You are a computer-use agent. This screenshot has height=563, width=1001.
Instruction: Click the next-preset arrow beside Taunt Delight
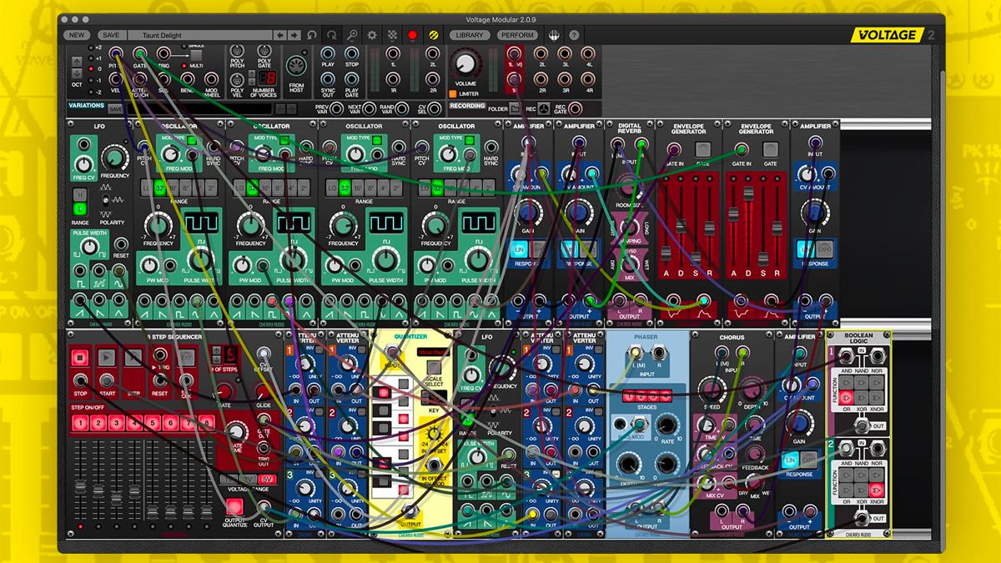pyautogui.click(x=294, y=35)
